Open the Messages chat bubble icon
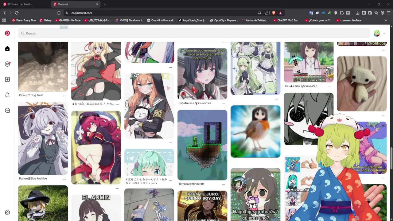Screen dimensions: 393x221 click(x=7, y=110)
